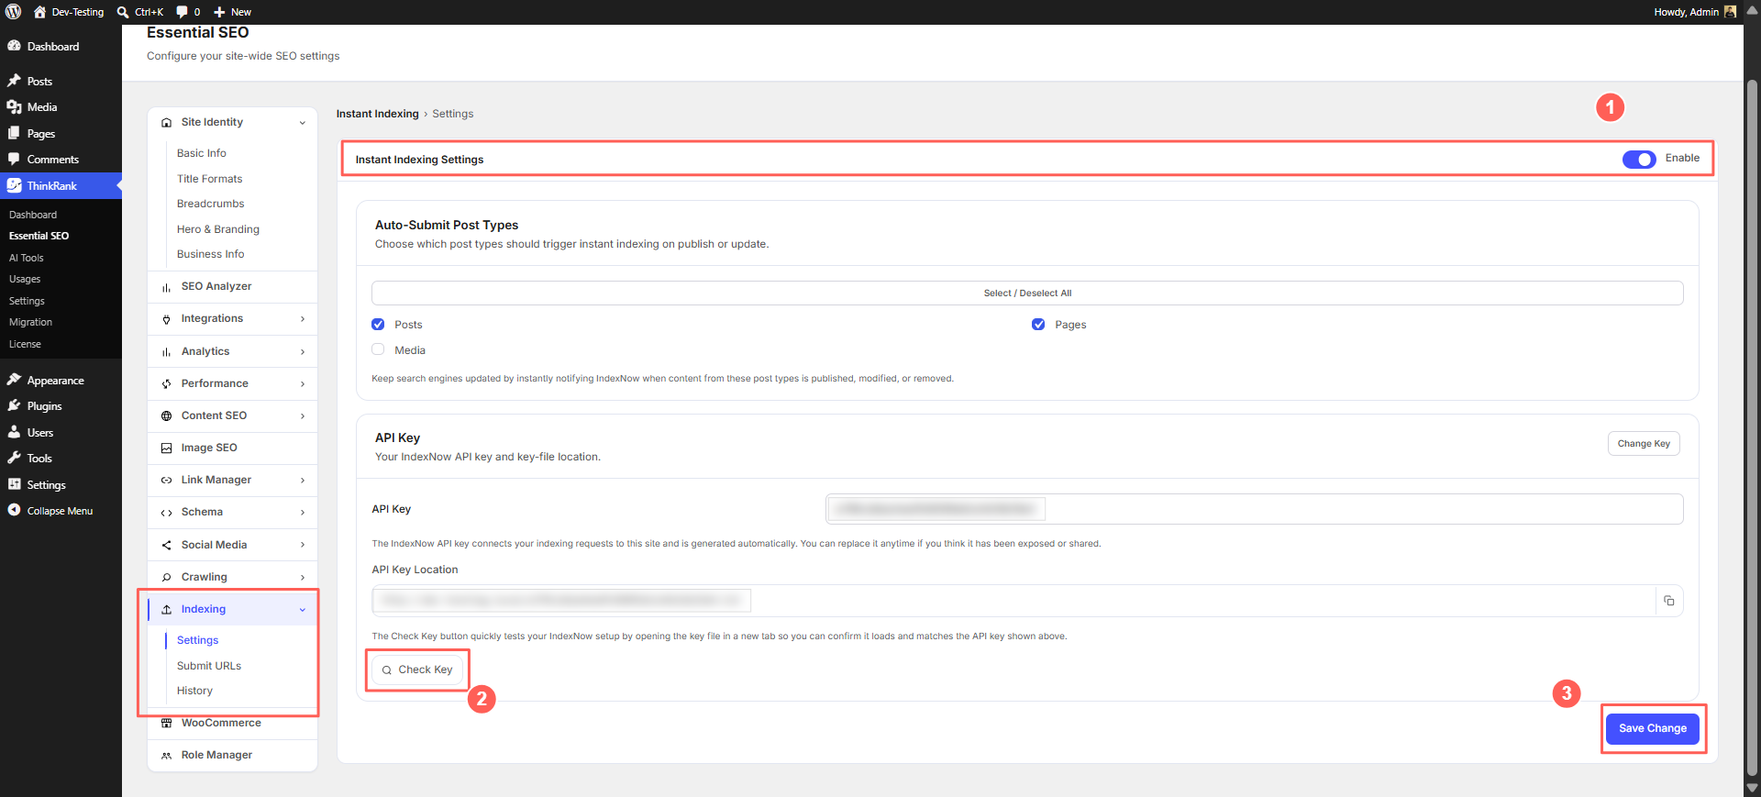Uncheck the Posts checkbox

click(378, 325)
